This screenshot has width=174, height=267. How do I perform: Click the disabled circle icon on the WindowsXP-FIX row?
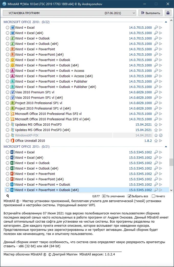click(161, 135)
